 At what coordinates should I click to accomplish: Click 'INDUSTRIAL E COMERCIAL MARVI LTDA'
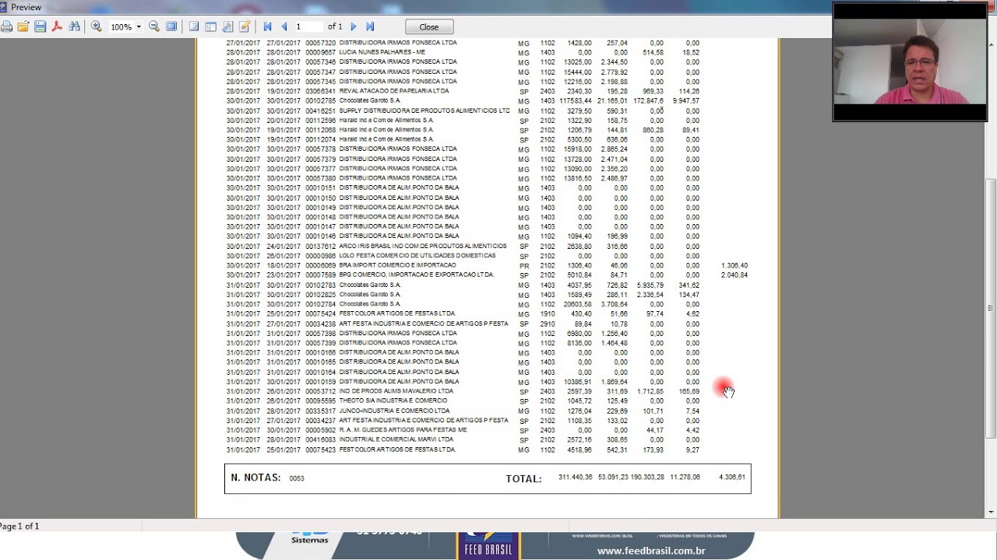click(x=396, y=439)
